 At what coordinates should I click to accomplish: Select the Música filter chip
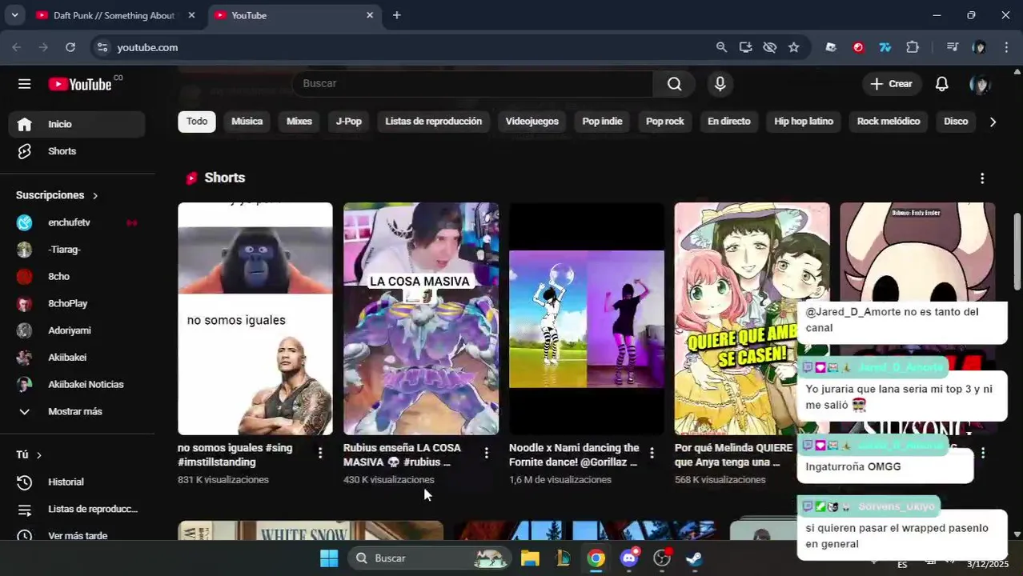pyautogui.click(x=247, y=122)
